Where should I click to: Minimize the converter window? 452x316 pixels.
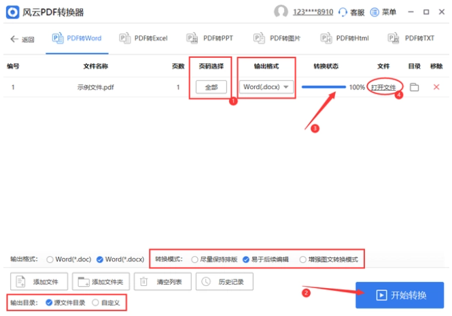(411, 12)
